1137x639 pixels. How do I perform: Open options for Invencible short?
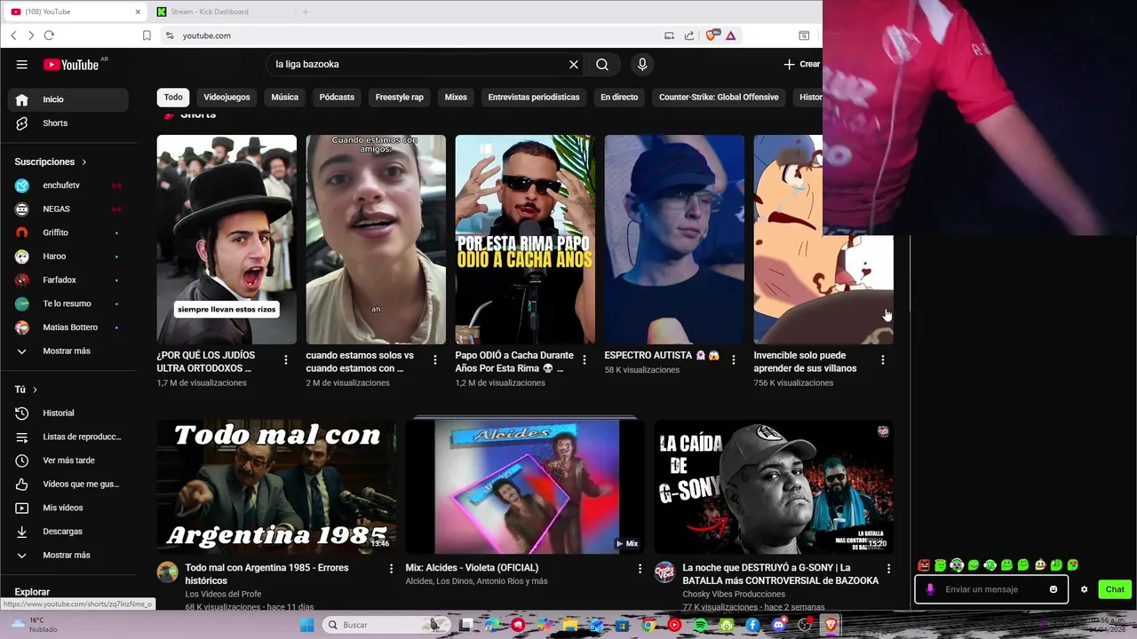883,359
